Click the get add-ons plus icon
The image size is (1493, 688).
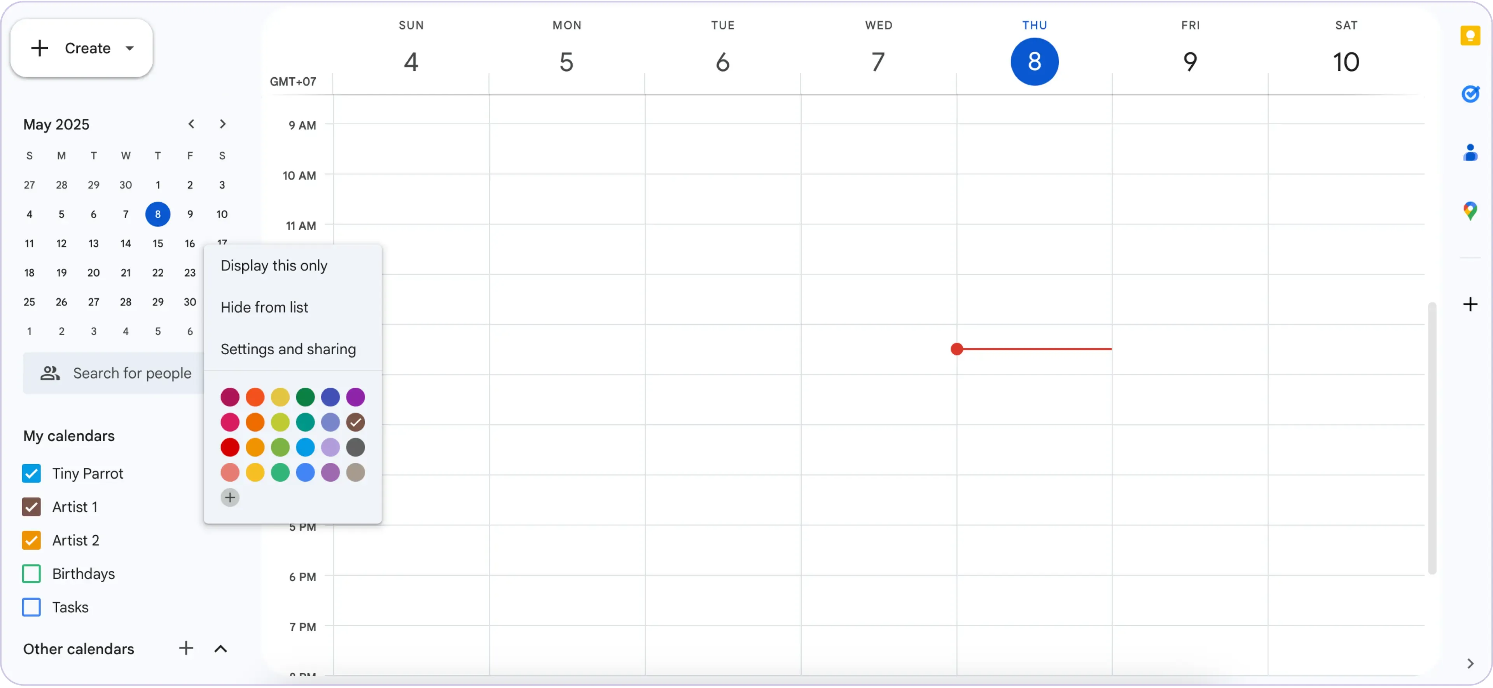(1470, 304)
